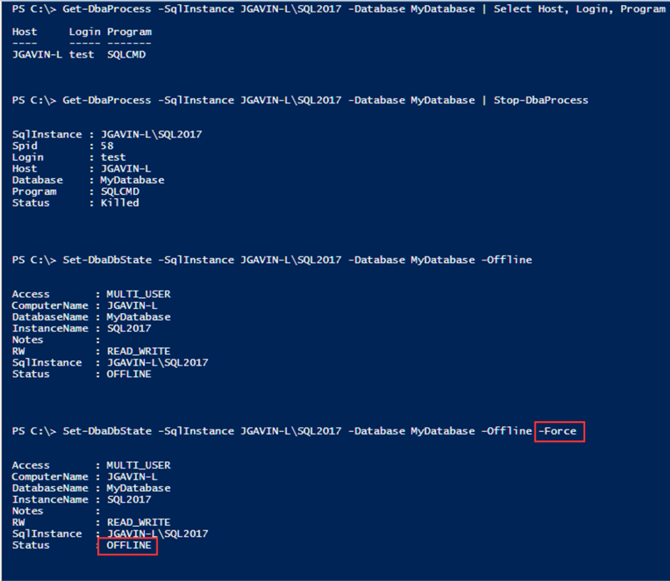Click the Spid value 58

(x=107, y=146)
